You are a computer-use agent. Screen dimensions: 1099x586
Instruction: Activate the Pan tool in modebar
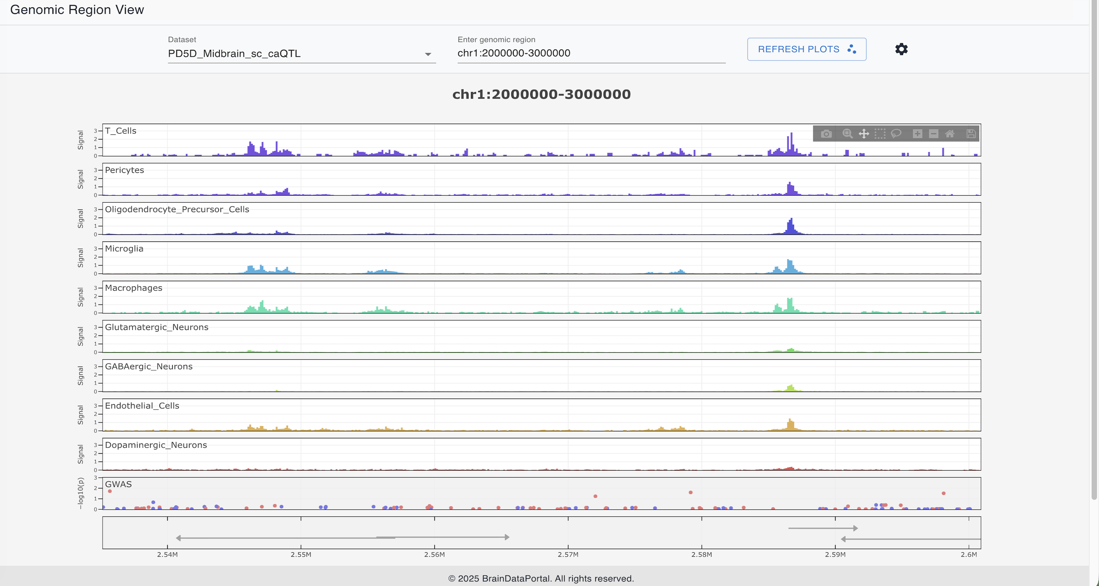click(x=864, y=134)
